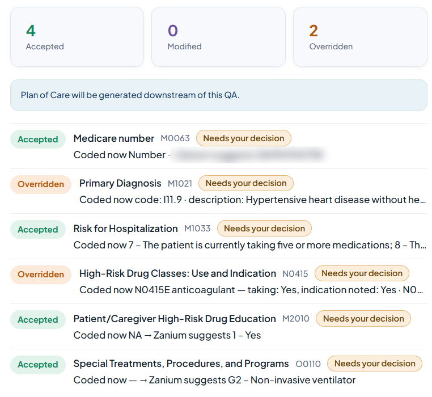Open High-Risk Drug Classes: Use and Indication
The width and height of the screenshot is (432, 397).
pyautogui.click(x=177, y=273)
